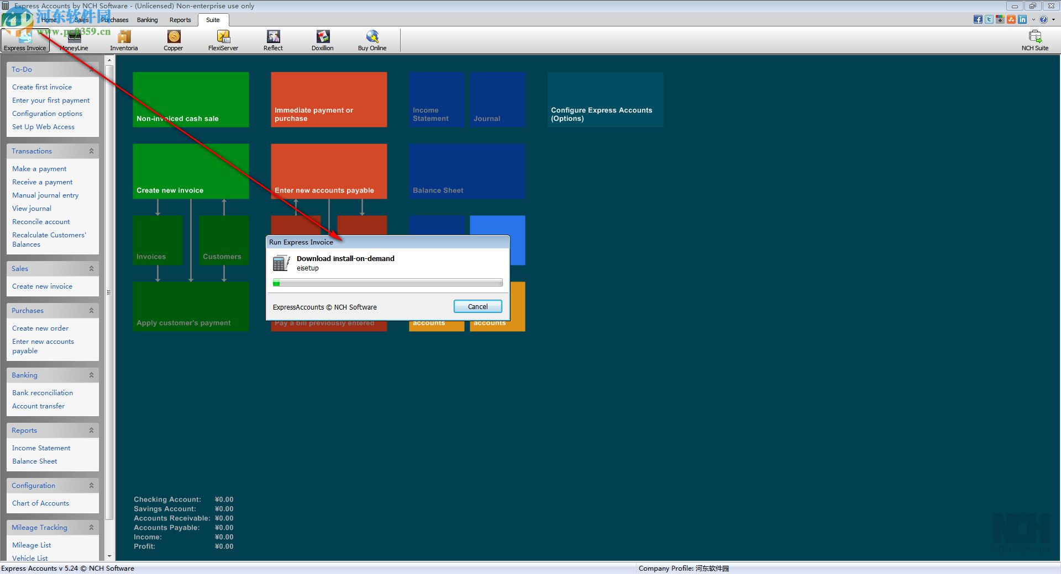Collapse the Reports sidebar section
1061x574 pixels.
[91, 431]
